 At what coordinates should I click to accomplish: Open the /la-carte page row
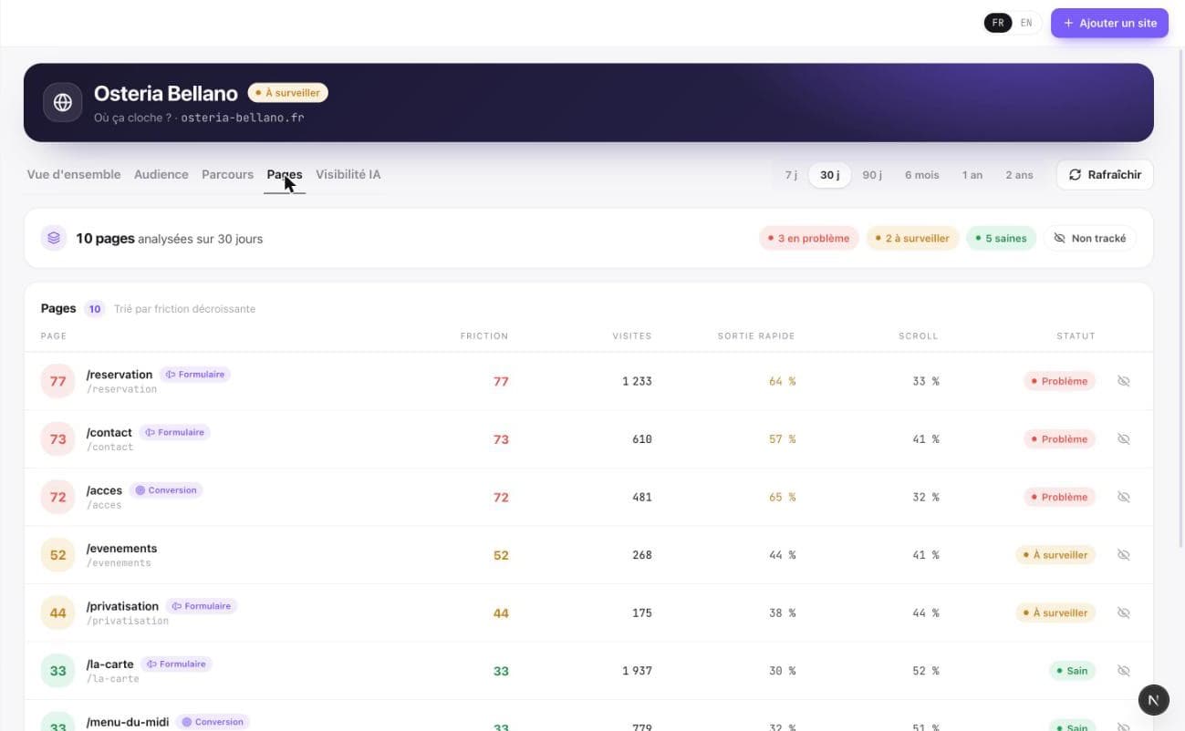[588, 671]
